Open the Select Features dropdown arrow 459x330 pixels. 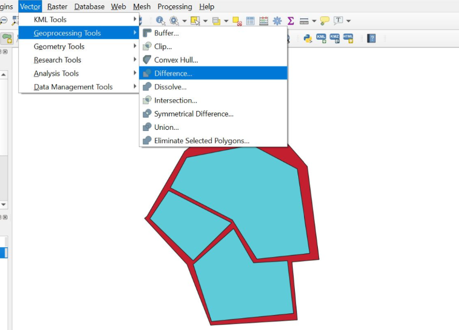tap(205, 21)
